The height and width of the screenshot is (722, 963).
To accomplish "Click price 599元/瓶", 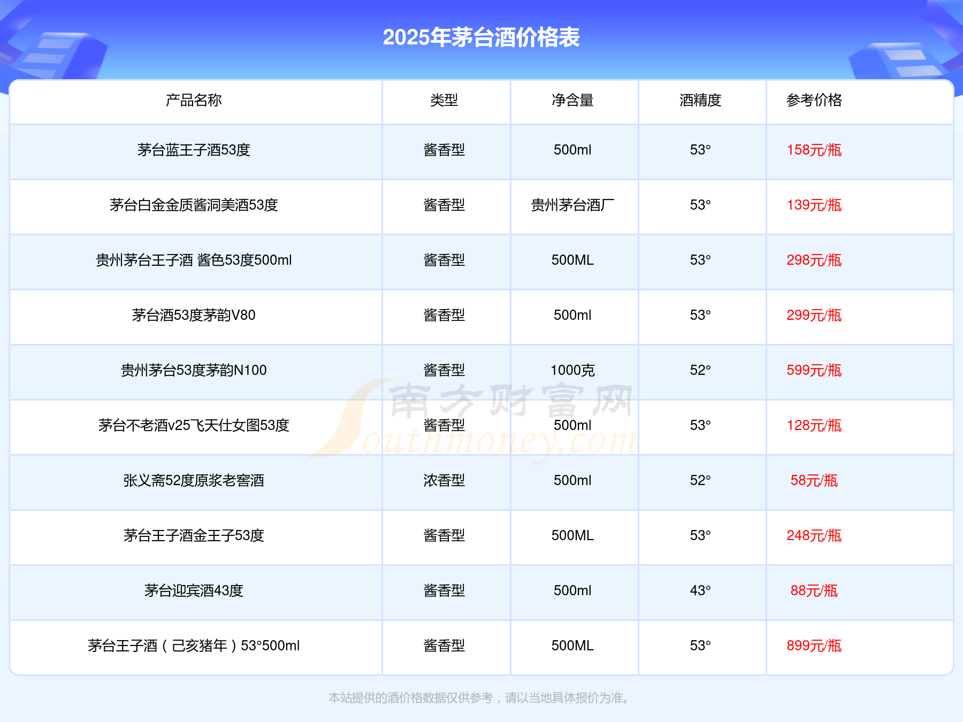I will 814,370.
